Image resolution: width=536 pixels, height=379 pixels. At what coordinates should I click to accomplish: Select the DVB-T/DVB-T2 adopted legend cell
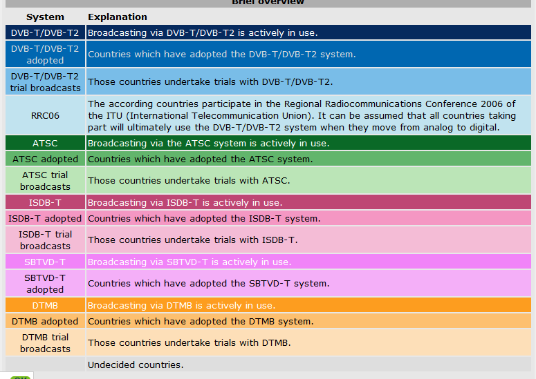coord(45,55)
